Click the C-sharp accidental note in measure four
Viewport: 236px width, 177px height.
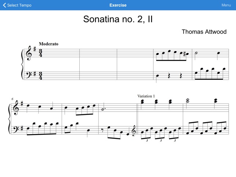coord(186,54)
